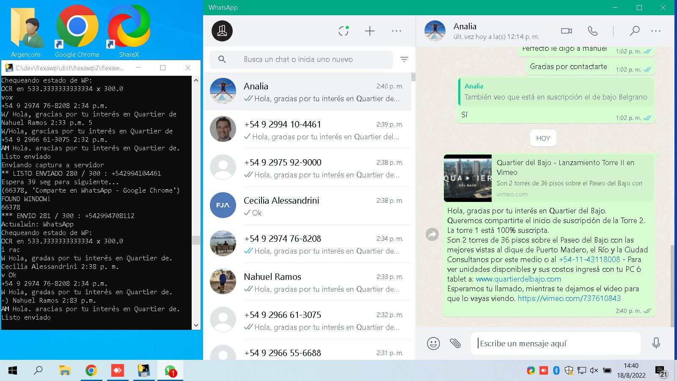The width and height of the screenshot is (677, 381).
Task: Click the www.quartierdelbajo.com link
Action: coord(518,279)
